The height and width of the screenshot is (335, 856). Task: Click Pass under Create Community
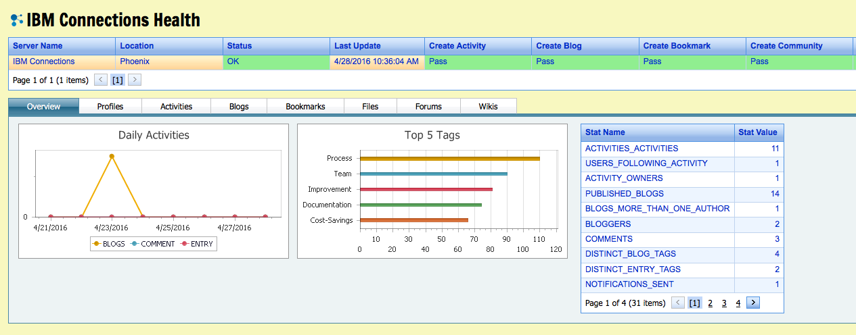point(800,61)
